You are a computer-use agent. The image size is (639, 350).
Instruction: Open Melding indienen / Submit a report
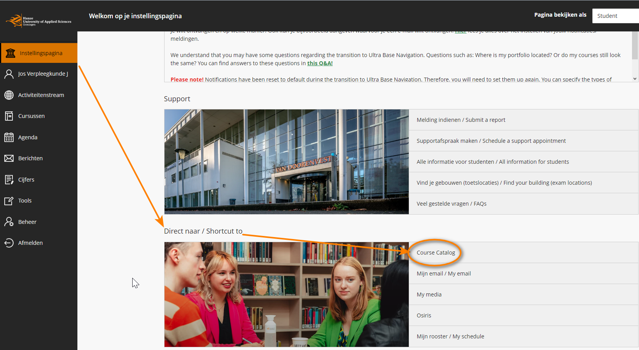(523, 120)
